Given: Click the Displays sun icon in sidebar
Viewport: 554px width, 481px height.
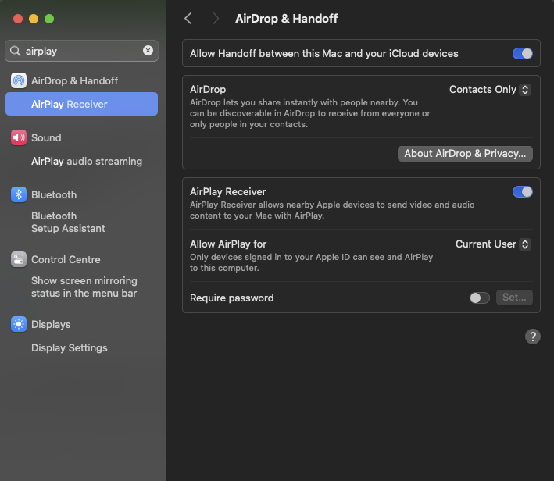Looking at the screenshot, I should (x=19, y=324).
